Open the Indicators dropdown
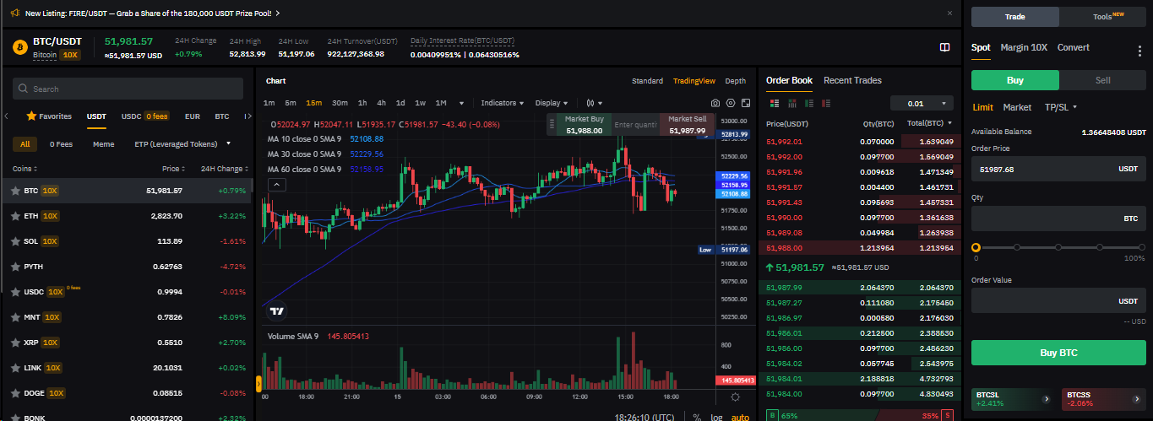The width and height of the screenshot is (1153, 421). (502, 103)
